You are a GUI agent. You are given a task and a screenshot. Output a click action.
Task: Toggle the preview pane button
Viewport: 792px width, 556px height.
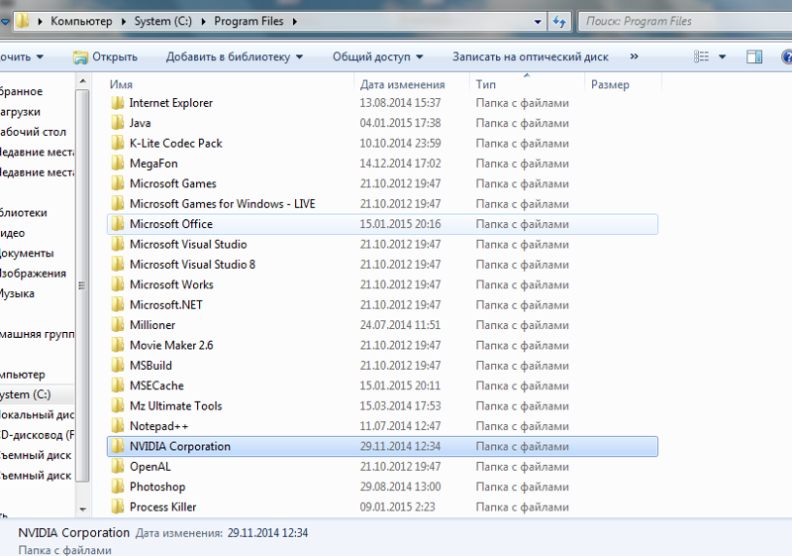(754, 56)
